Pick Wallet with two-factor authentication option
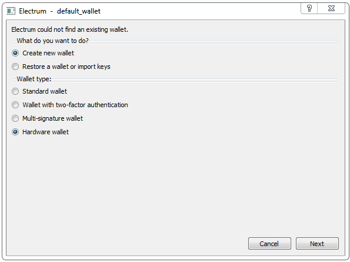Viewport: 350px width, 262px height. [x=15, y=105]
